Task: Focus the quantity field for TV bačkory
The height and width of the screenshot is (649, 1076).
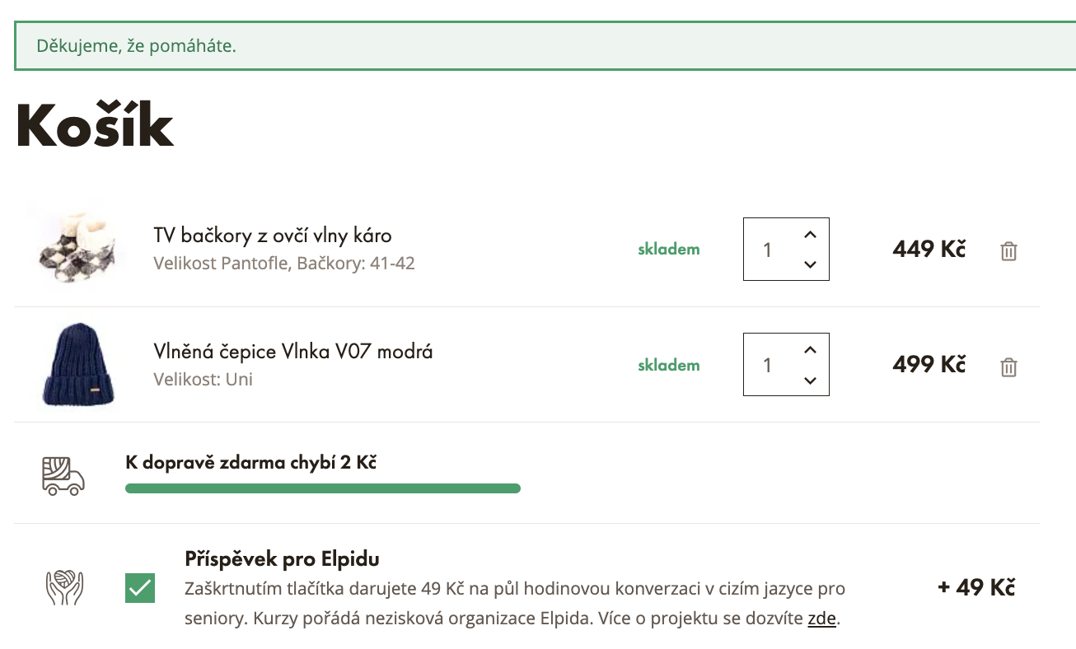Action: [x=769, y=250]
